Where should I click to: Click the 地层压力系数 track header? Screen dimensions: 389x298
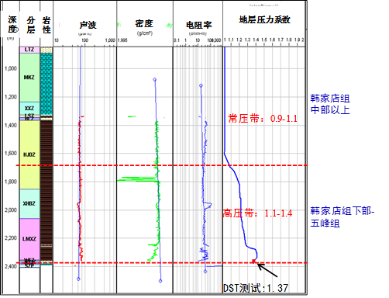coord(264,19)
